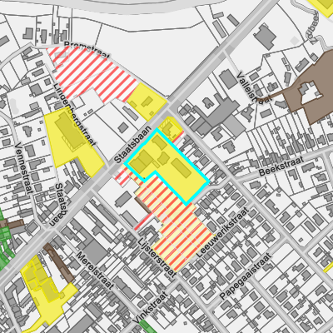Image resolution: width=333 pixels, height=333 pixels.
Task: Click the Valleistraat street label
Action: [253, 87]
